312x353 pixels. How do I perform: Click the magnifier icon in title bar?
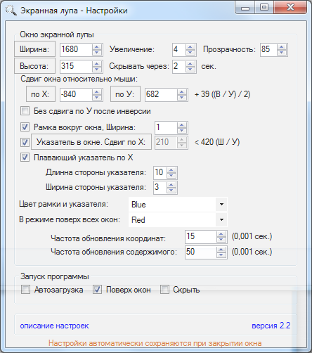coord(11,11)
